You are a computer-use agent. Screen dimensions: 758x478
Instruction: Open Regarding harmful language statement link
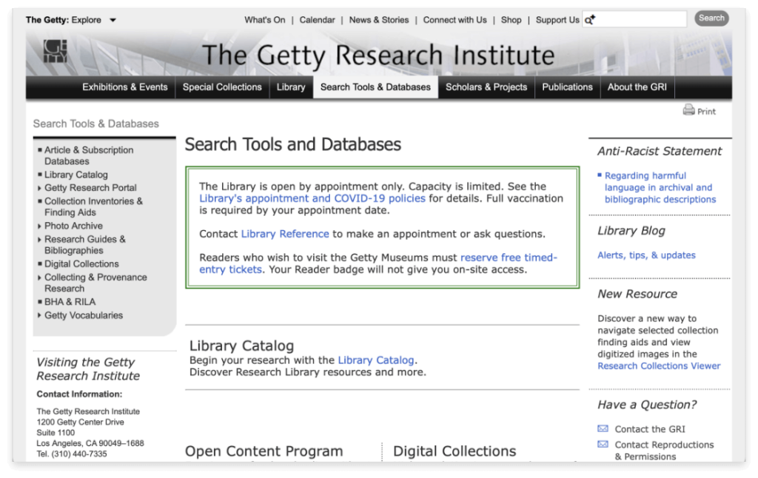[x=660, y=187]
